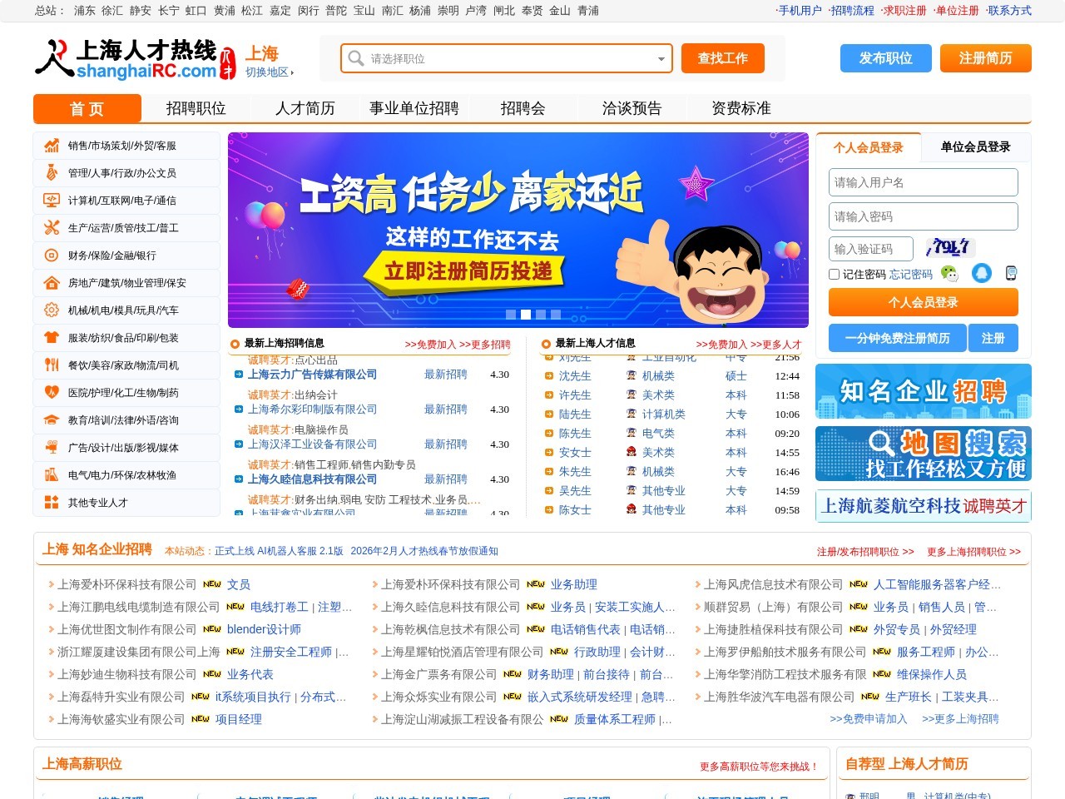This screenshot has width=1065, height=799.
Task: Open the blender设计师 job link
Action: click(264, 630)
